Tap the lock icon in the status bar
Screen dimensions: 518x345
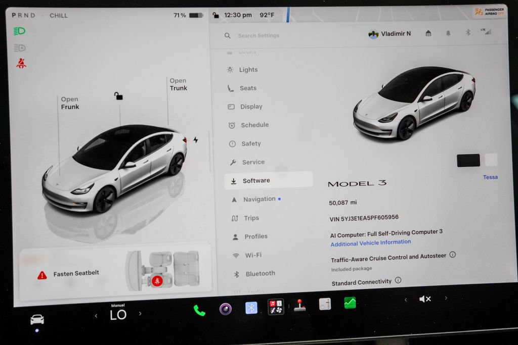coord(215,15)
